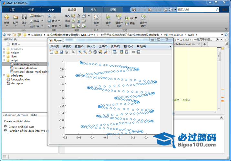Click the plus button to add editor tab

205,44
